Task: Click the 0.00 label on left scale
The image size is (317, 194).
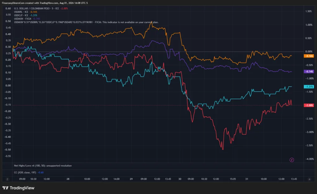Action: [8, 85]
